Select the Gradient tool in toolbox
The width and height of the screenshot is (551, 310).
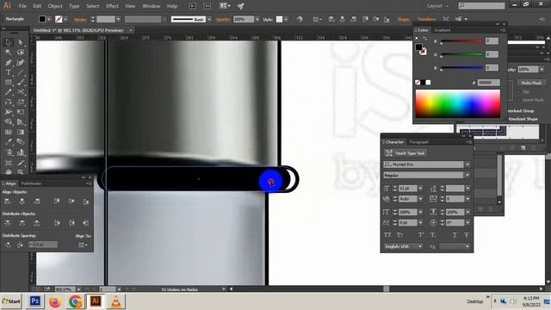pyautogui.click(x=21, y=132)
